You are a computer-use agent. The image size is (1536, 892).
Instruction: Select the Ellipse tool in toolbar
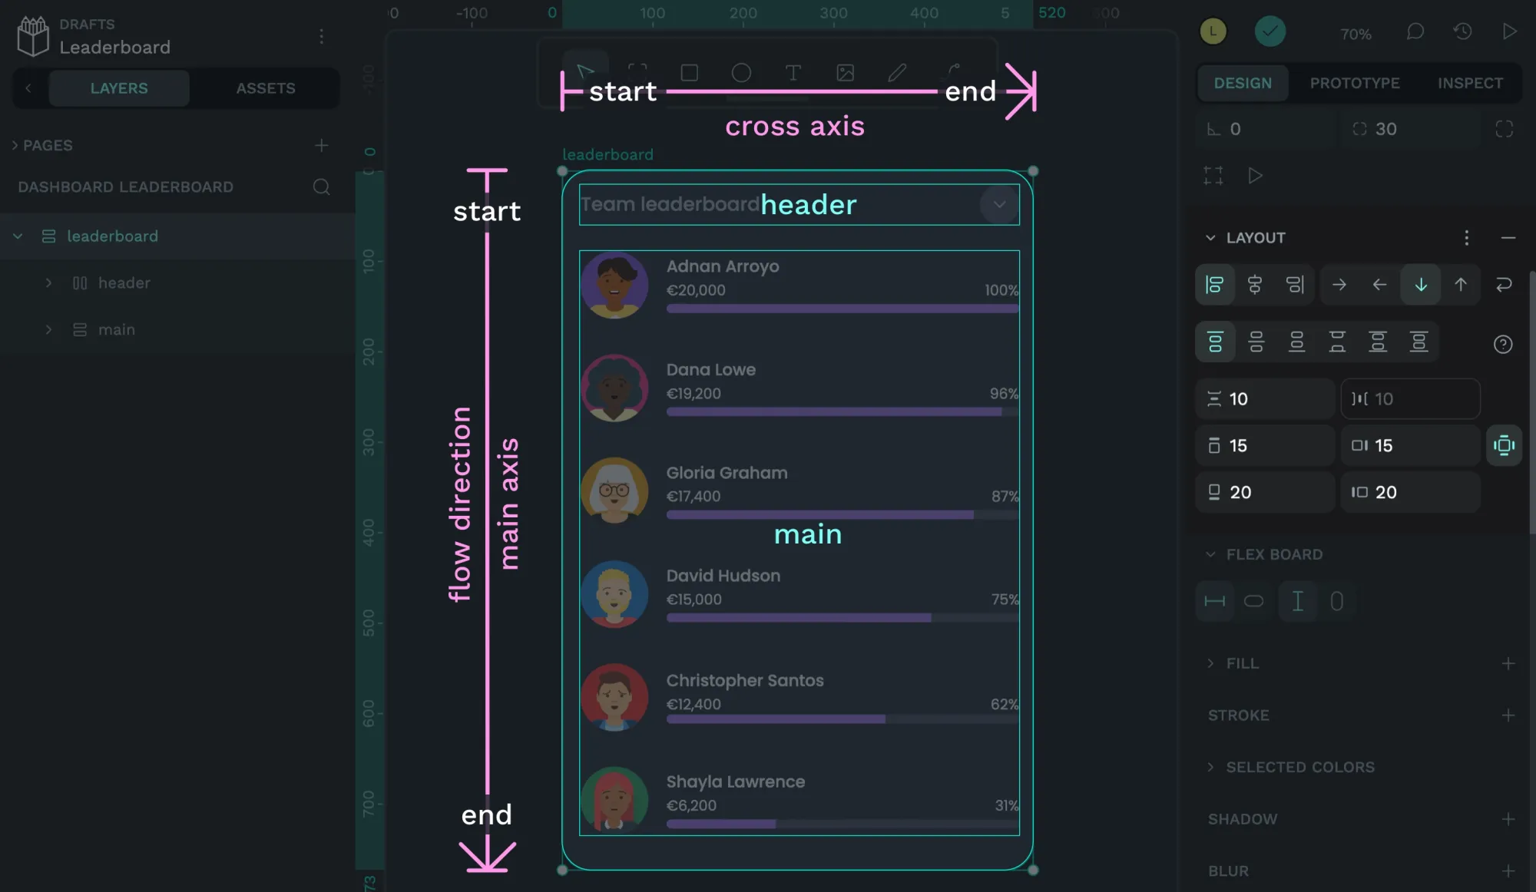point(741,72)
